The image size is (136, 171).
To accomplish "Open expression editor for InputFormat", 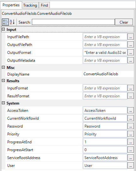I will (131, 88).
